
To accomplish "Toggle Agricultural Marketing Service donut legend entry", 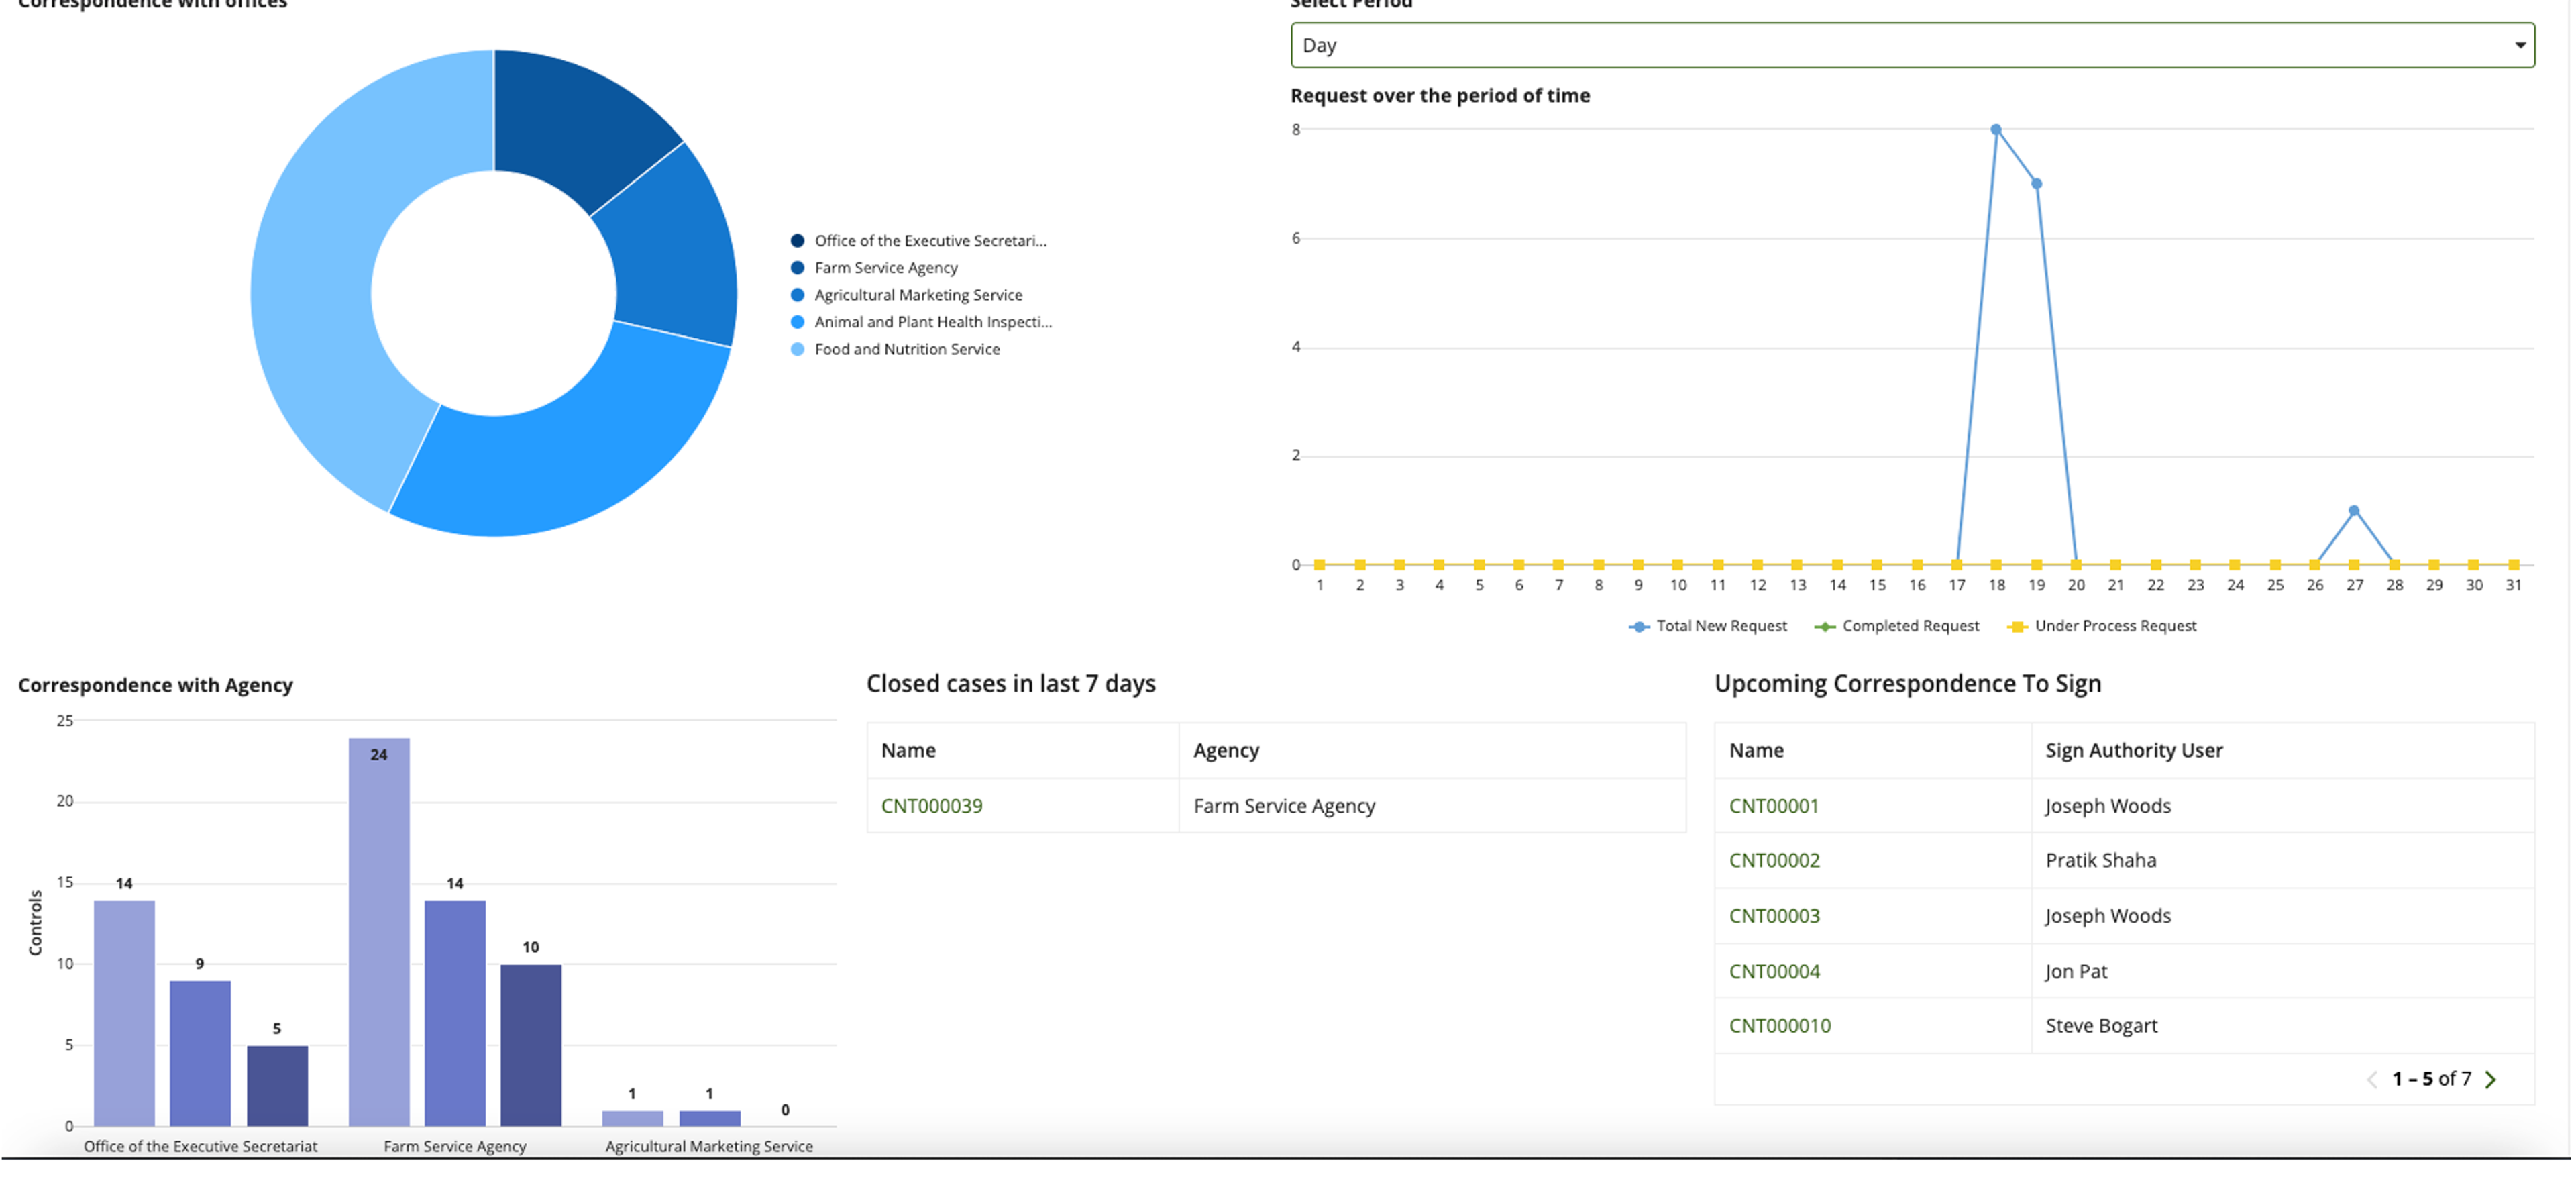I will coord(906,295).
